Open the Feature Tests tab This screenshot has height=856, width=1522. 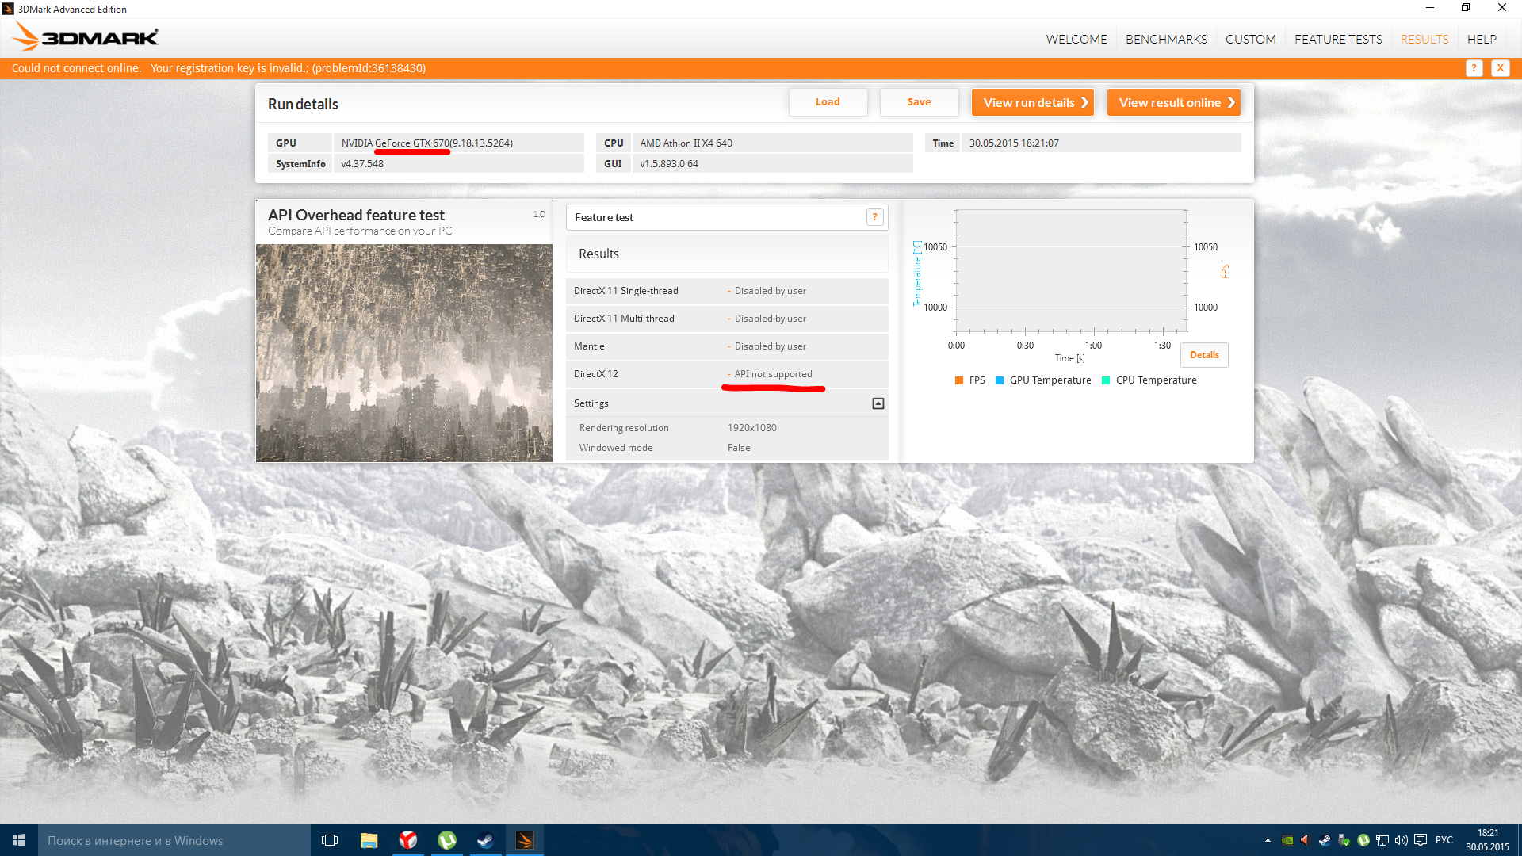(1338, 39)
